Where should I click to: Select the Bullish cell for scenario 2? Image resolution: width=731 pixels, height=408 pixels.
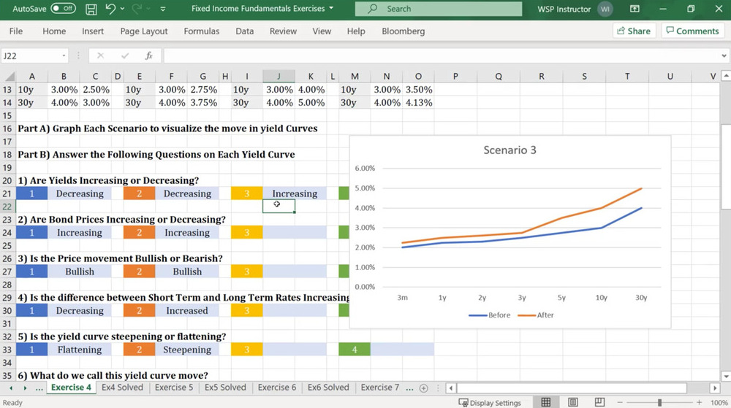tap(187, 272)
